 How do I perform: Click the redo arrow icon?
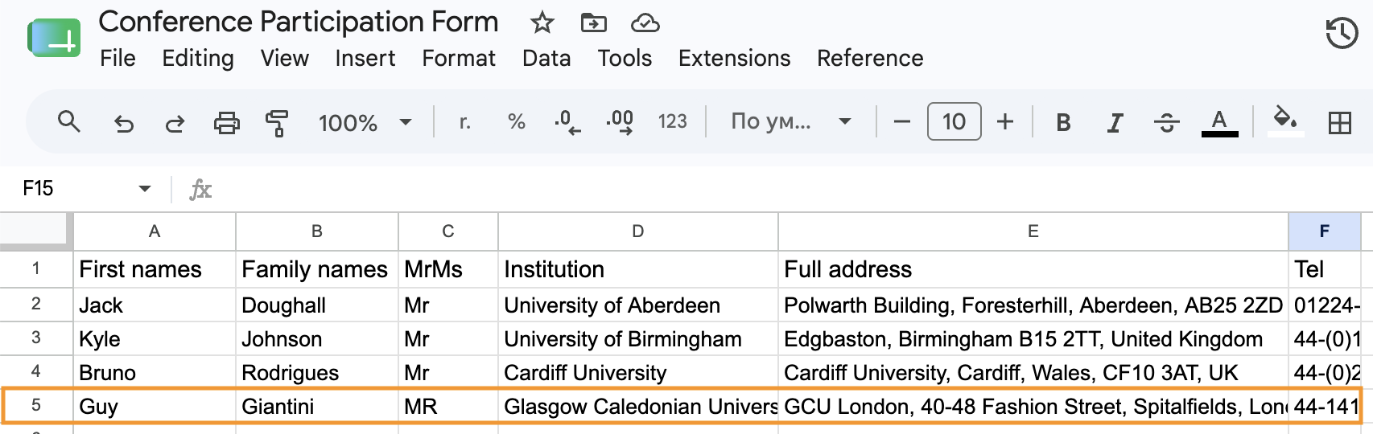click(175, 123)
